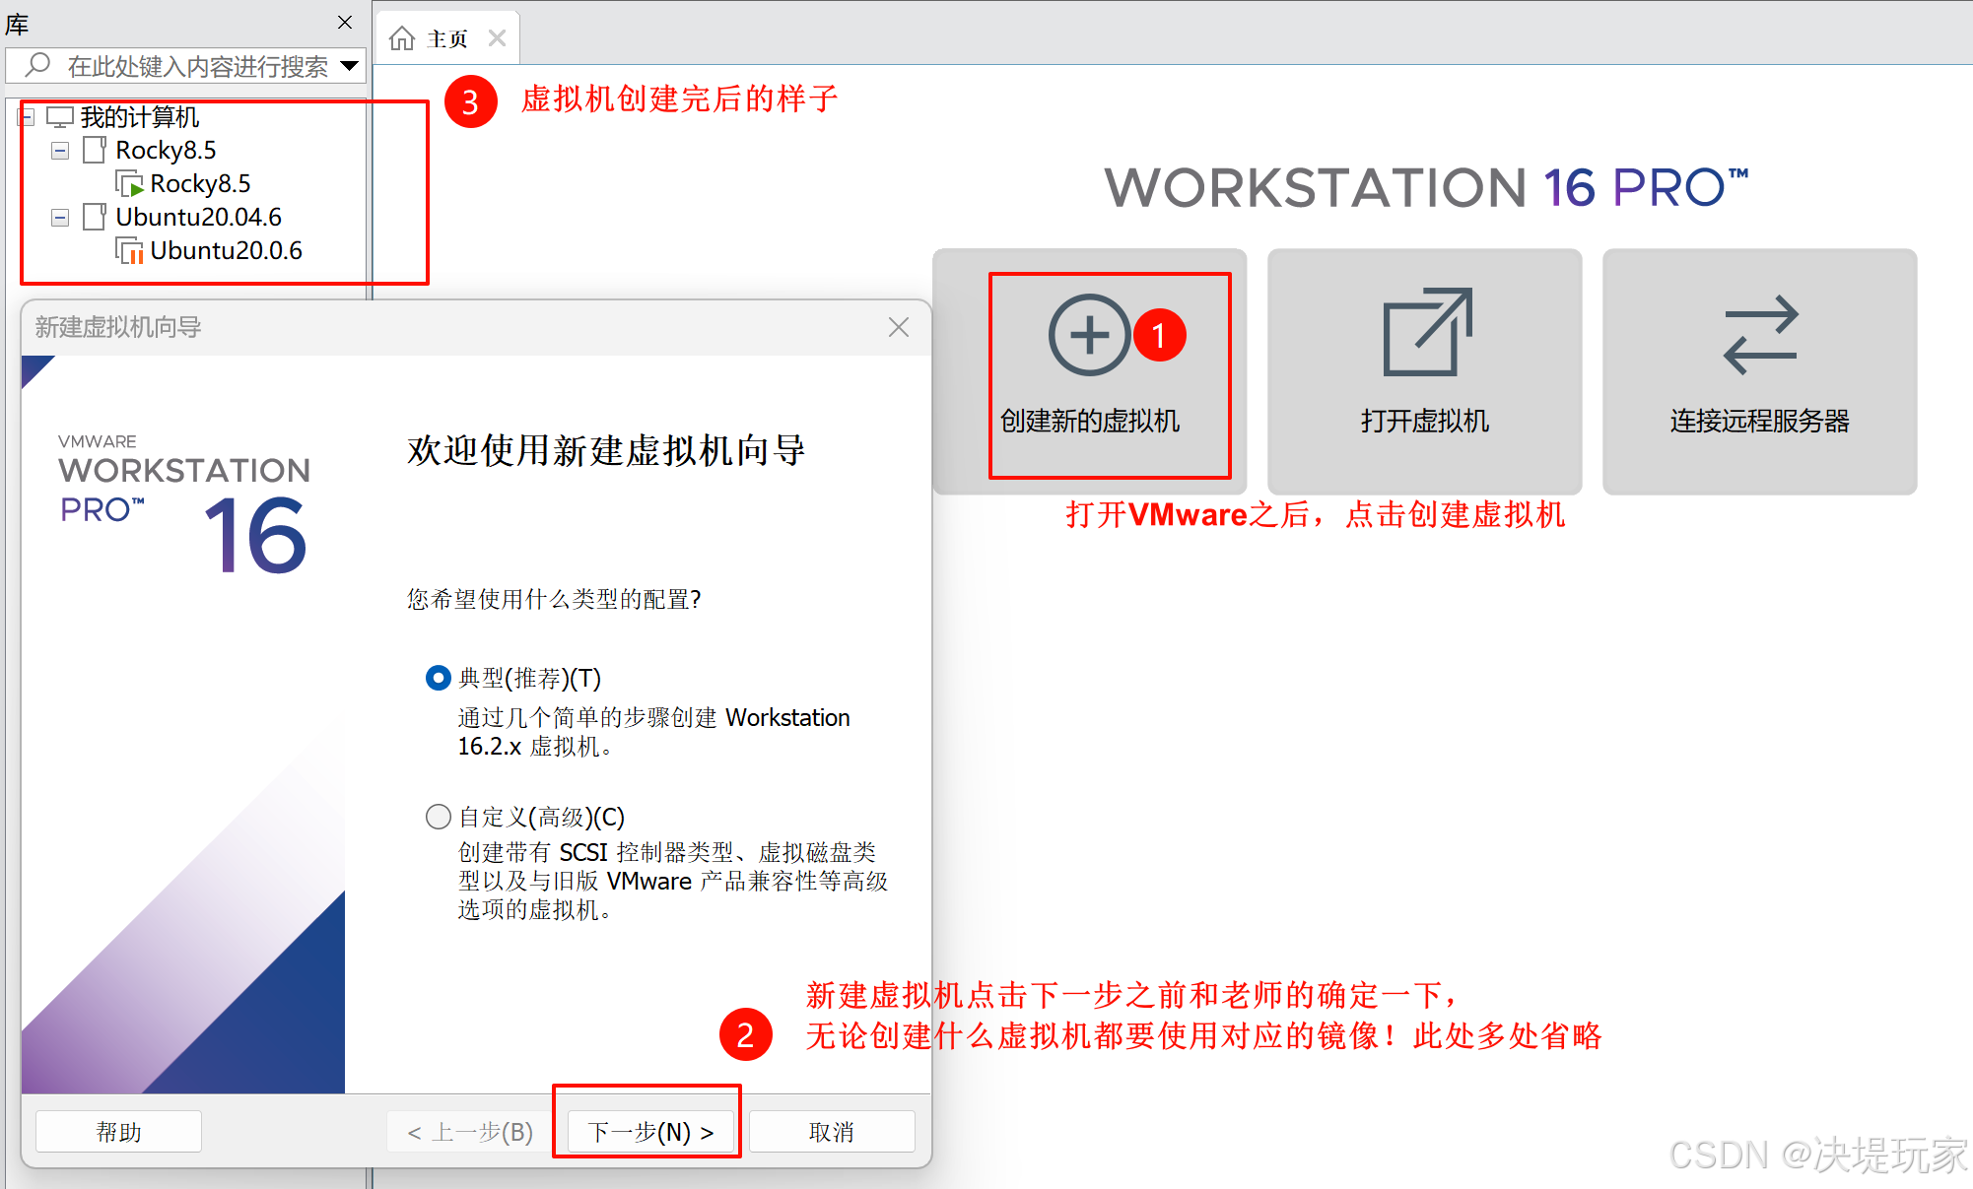Click the running Rocky8.5 VM icon
Screen dimensions: 1973x1189
tap(129, 184)
